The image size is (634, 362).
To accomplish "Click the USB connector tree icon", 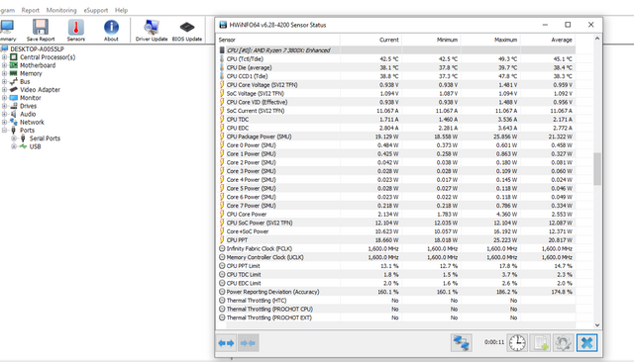I will tap(23, 146).
